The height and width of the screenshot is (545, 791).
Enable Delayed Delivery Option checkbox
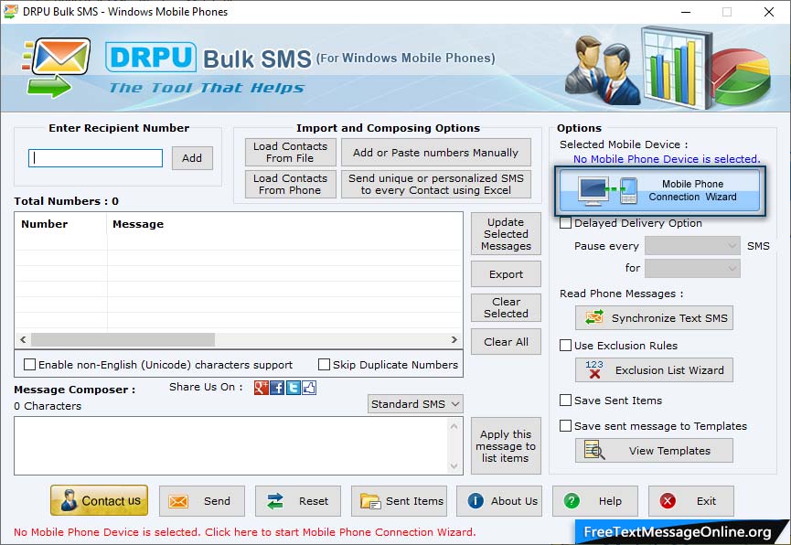565,222
